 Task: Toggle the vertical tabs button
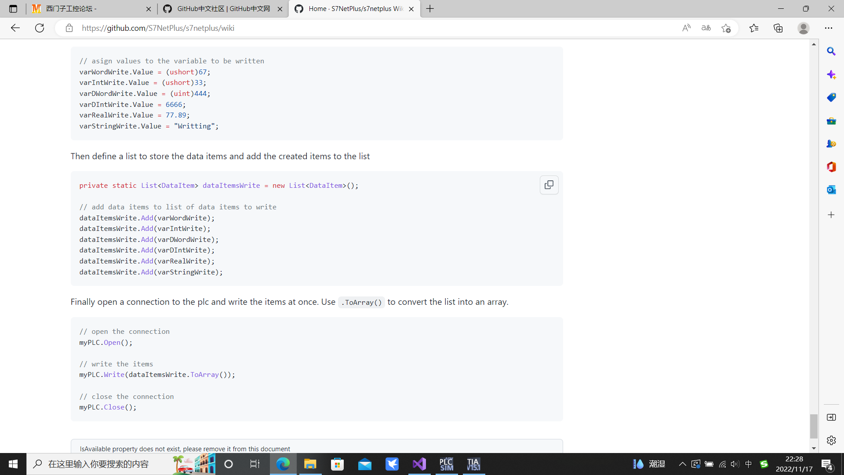(x=13, y=9)
